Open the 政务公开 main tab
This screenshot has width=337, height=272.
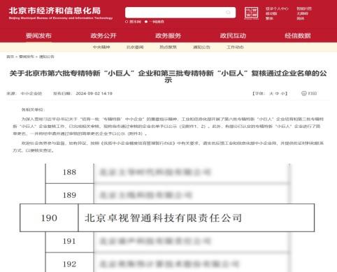tap(103, 36)
